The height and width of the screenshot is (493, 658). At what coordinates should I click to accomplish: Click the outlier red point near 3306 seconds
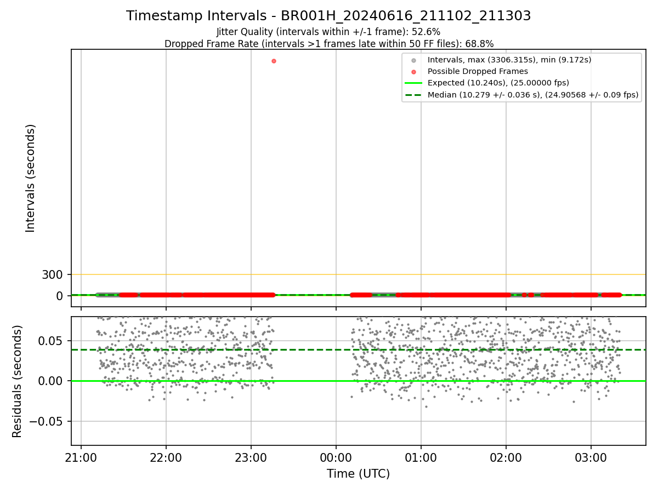[x=274, y=61]
